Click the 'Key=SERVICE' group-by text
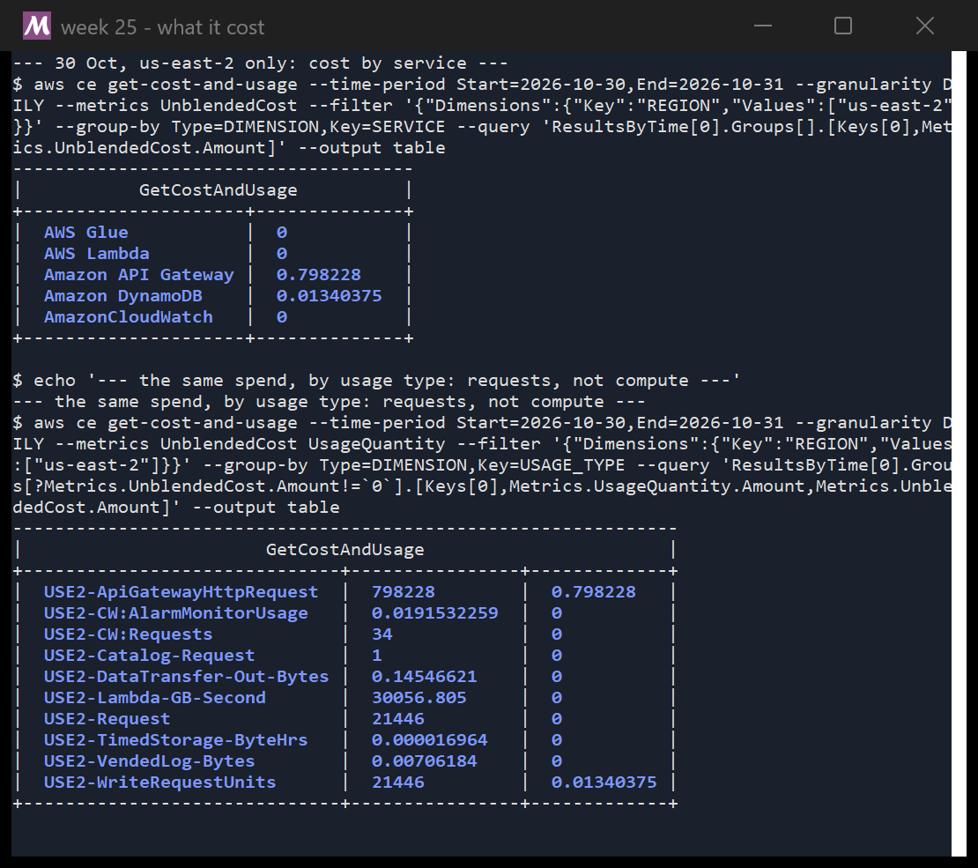The image size is (978, 868). coord(387,127)
